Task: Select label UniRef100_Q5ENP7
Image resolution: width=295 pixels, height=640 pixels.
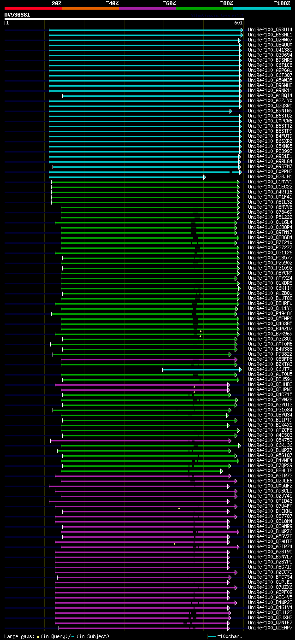Action: [x=270, y=628]
